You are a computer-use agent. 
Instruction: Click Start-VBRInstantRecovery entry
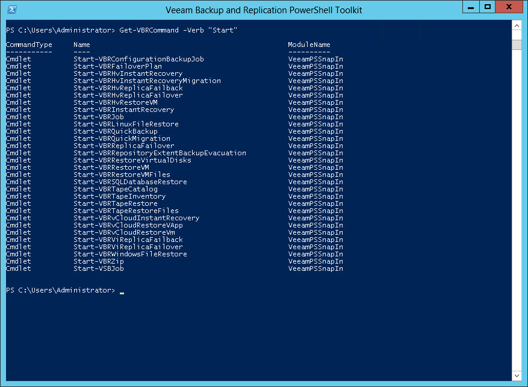[124, 110]
